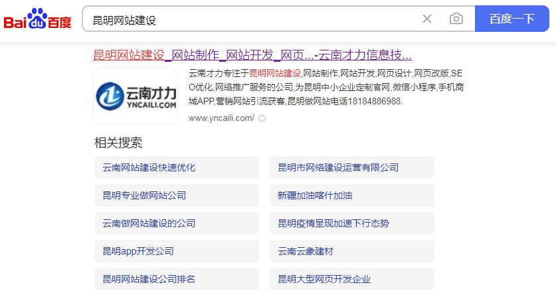Screen dimensions: 556x295
Task: Select related search 昆明专业做网站公司
Action: point(177,195)
